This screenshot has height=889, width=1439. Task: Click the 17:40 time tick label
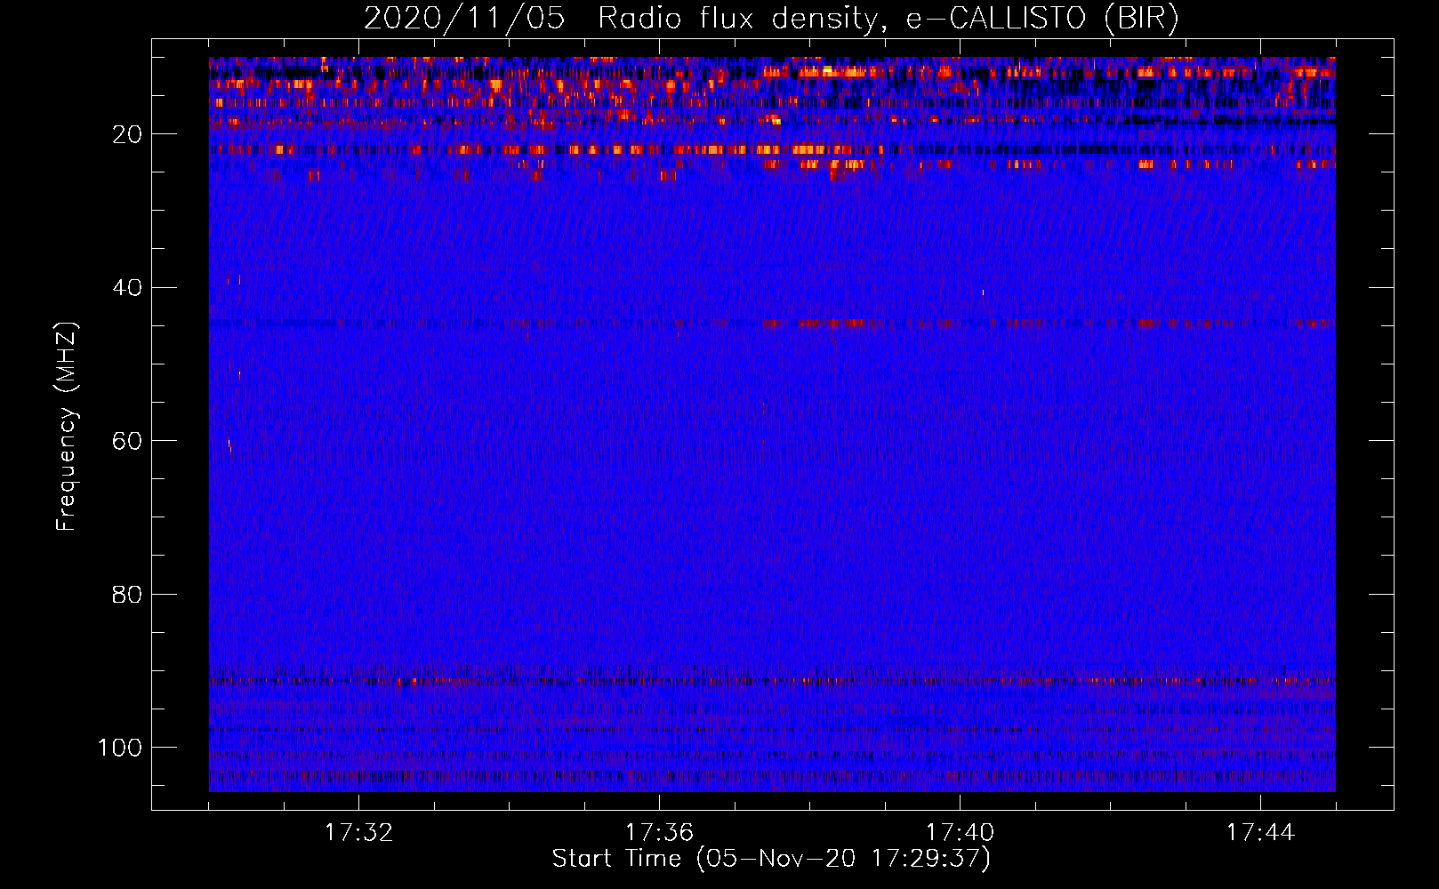point(960,833)
